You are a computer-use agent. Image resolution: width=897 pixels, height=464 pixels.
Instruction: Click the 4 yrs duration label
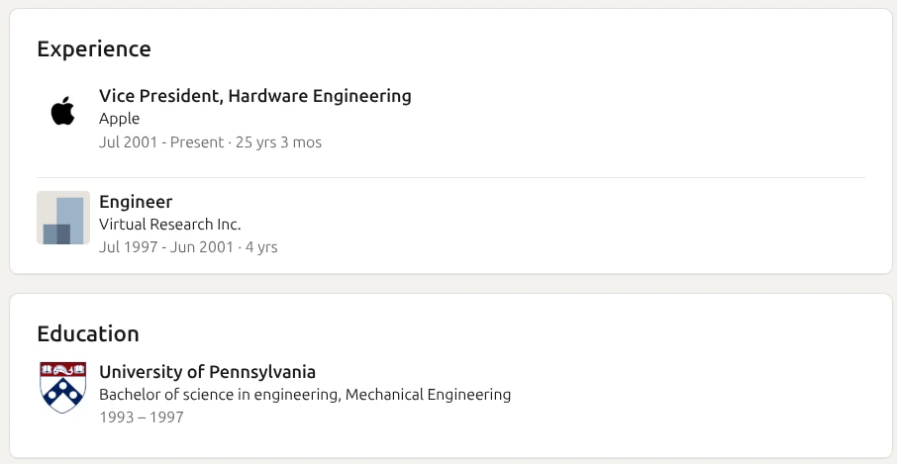[x=261, y=247]
